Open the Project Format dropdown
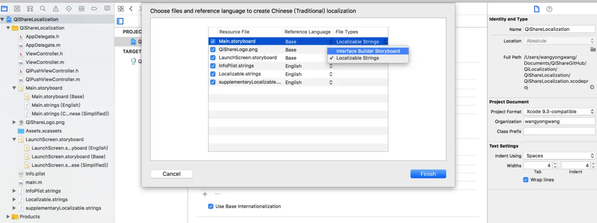Image resolution: width=597 pixels, height=223 pixels. click(559, 111)
